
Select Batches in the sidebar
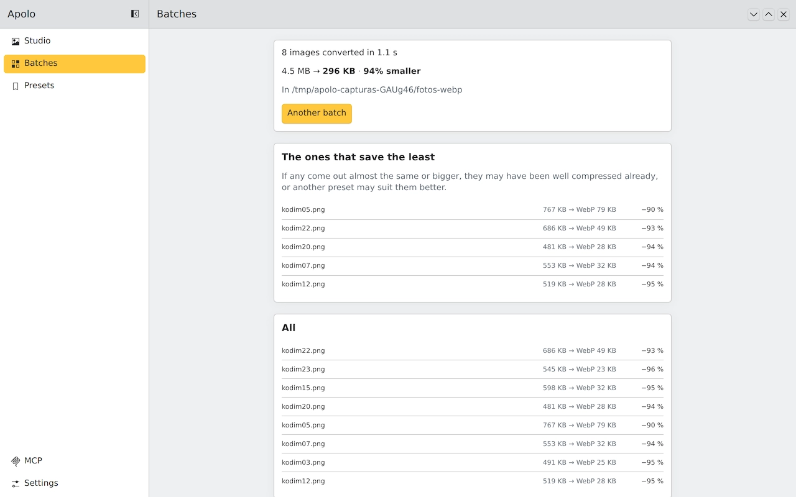75,63
